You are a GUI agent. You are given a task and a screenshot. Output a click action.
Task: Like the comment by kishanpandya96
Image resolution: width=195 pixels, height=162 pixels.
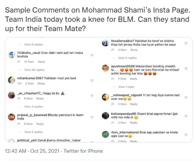(186, 115)
